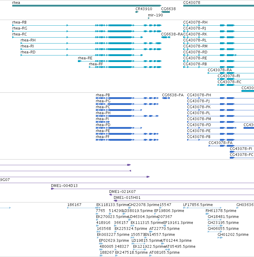Screen dimensions: 254x257
Task: Click EST AT08165.5prime
Action: 150,256
